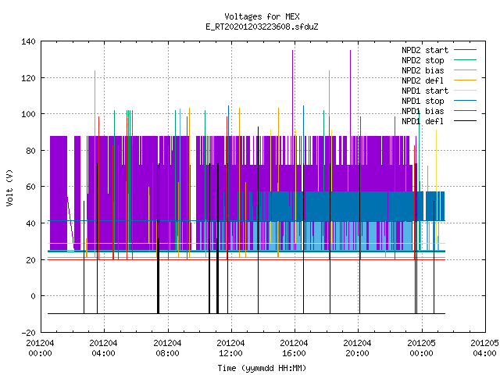Viewport: 500px width, 375px height.
Task: Click the 'Volt (V)' y-axis label
Action: click(x=9, y=187)
